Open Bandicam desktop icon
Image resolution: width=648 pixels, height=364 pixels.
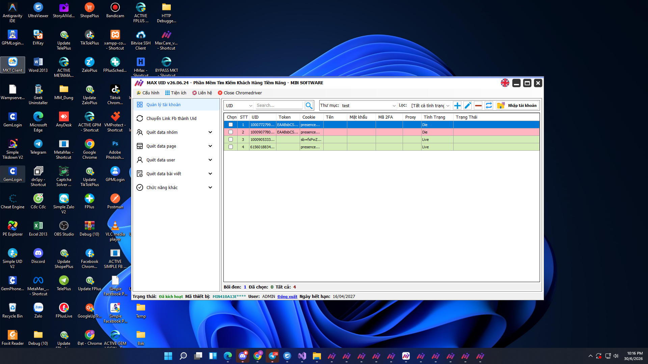115,10
